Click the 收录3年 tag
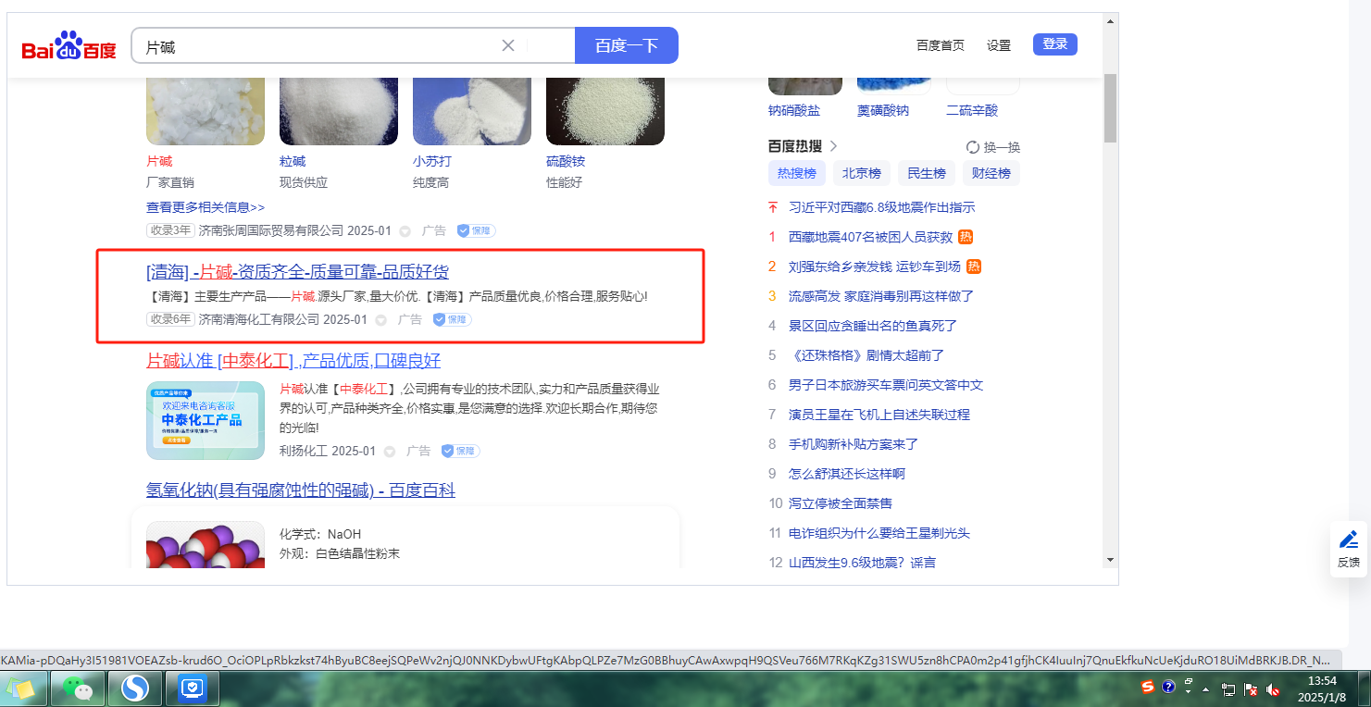 point(170,230)
